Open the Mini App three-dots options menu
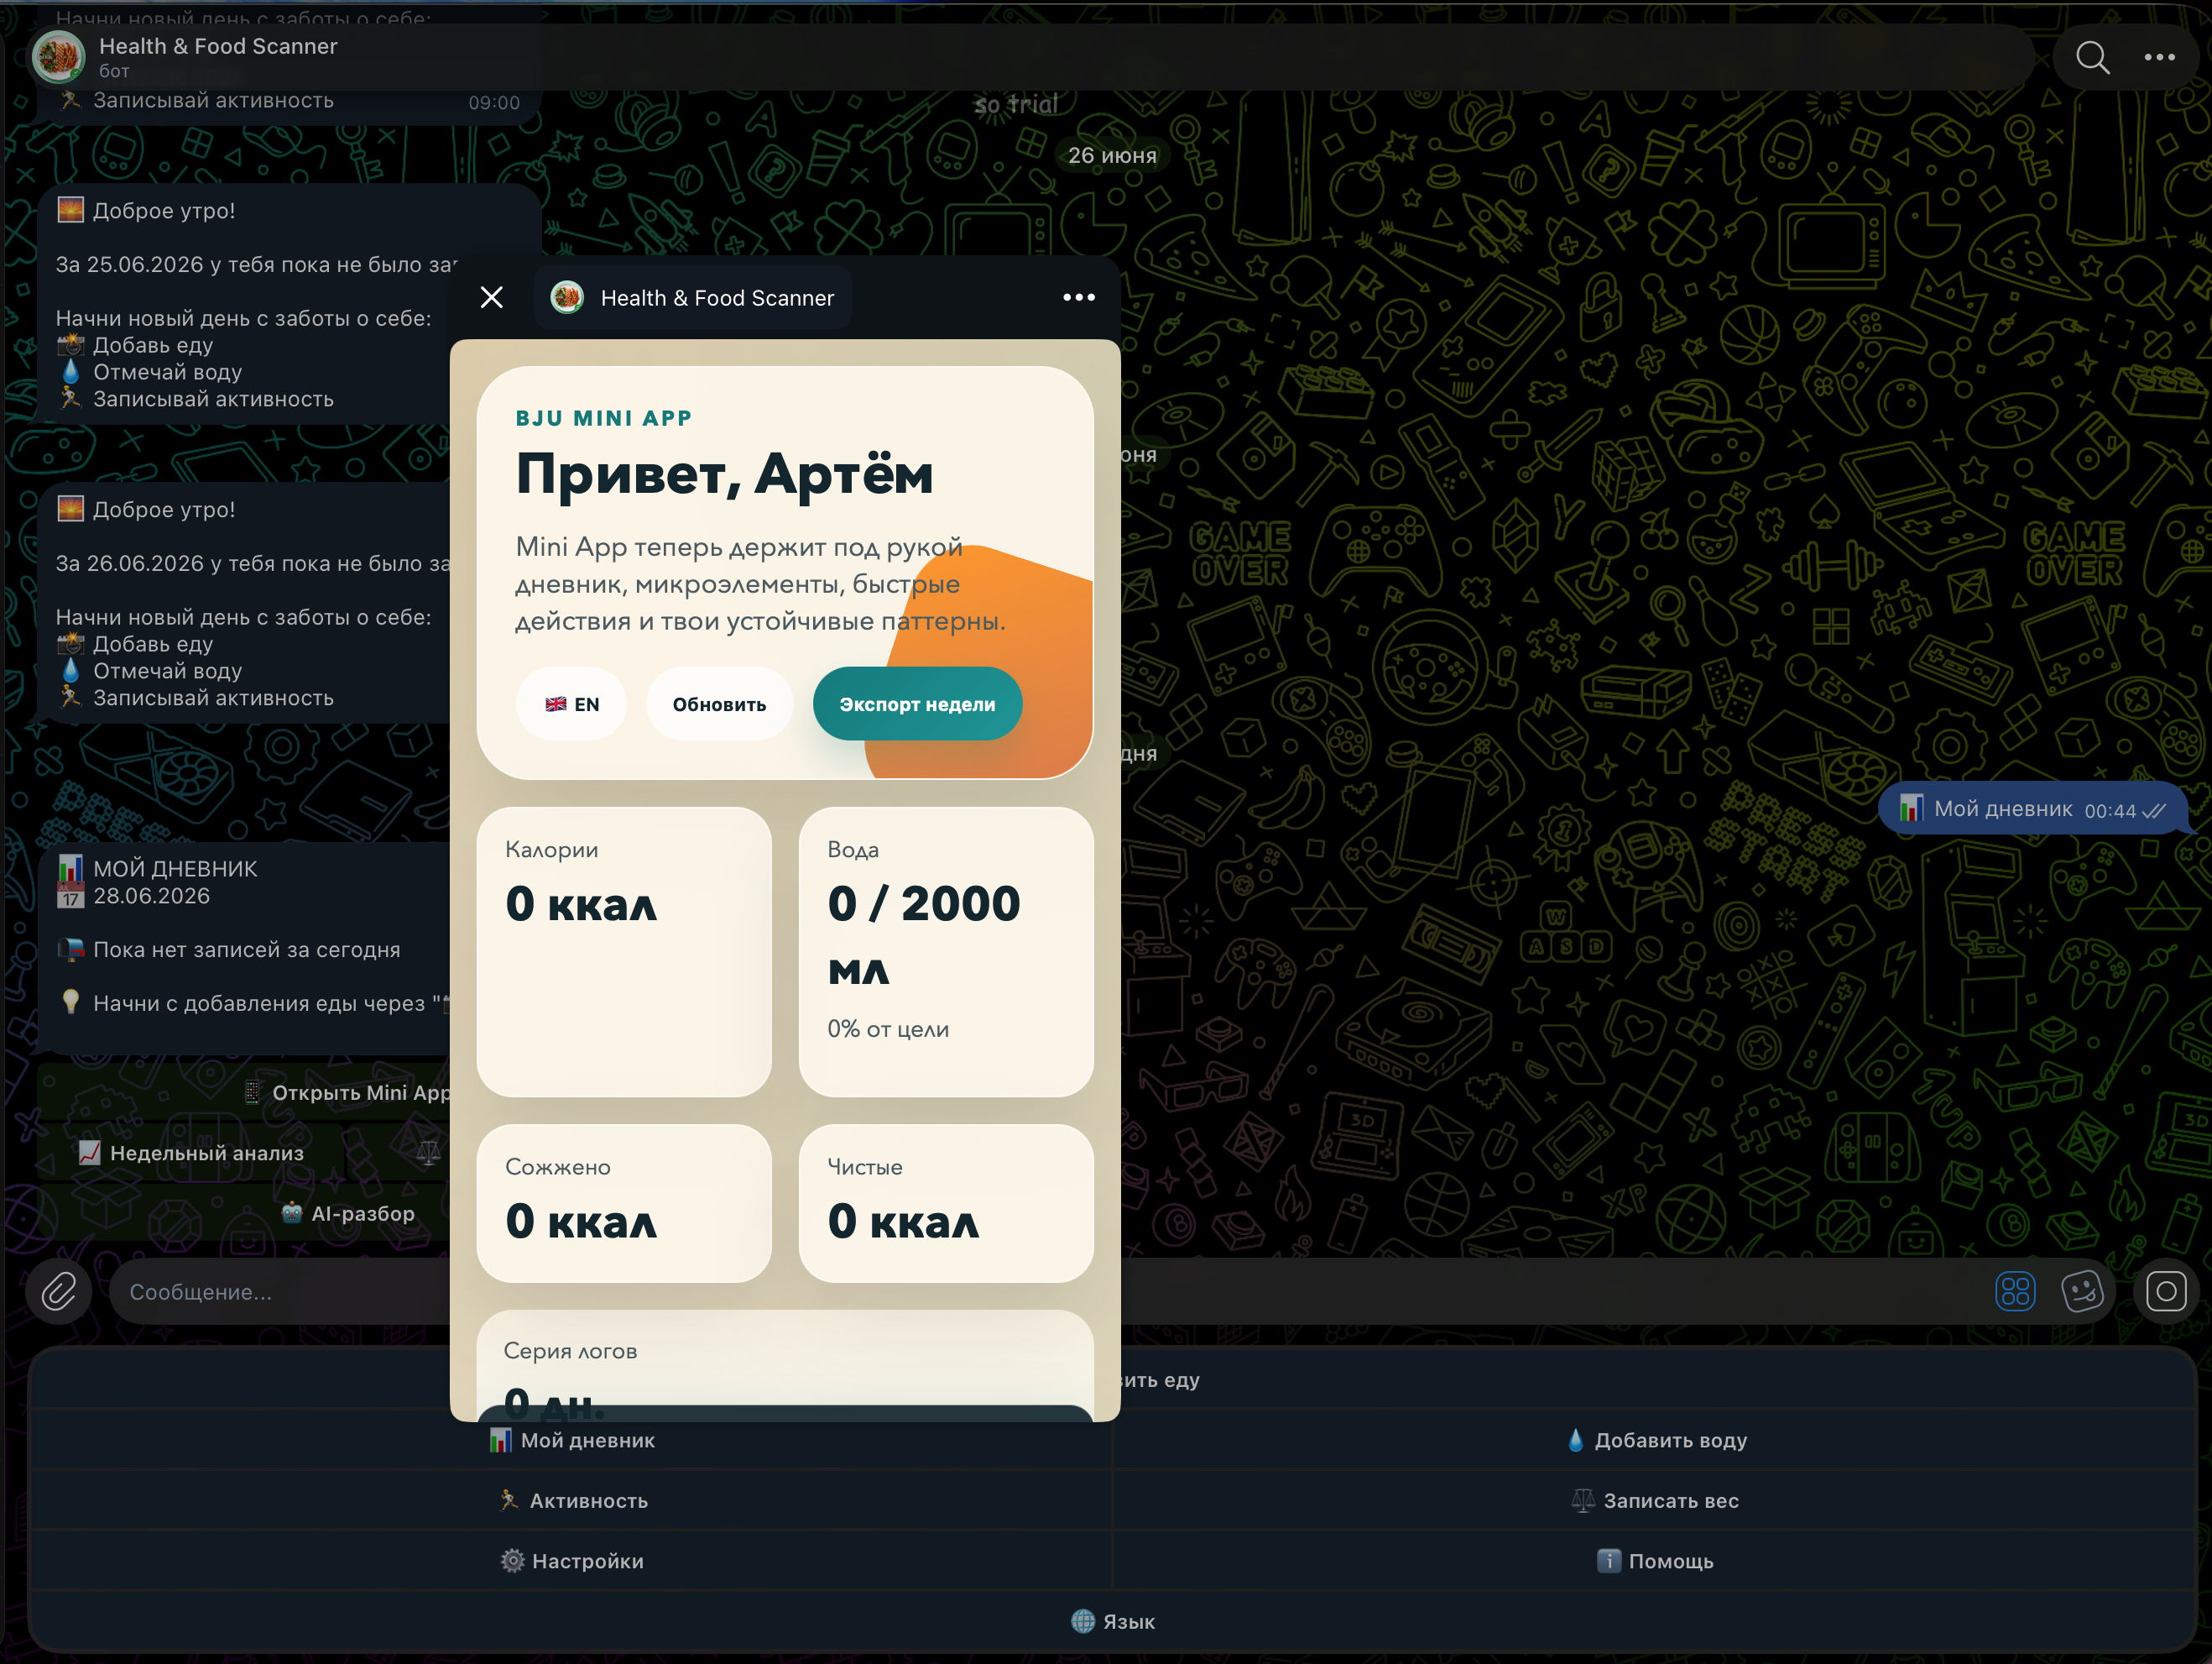Image resolution: width=2212 pixels, height=1664 pixels. click(x=1079, y=297)
